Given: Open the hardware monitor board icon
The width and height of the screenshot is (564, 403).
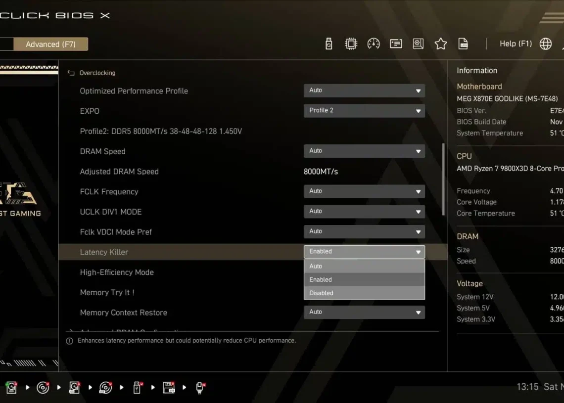Looking at the screenshot, I should [x=418, y=44].
